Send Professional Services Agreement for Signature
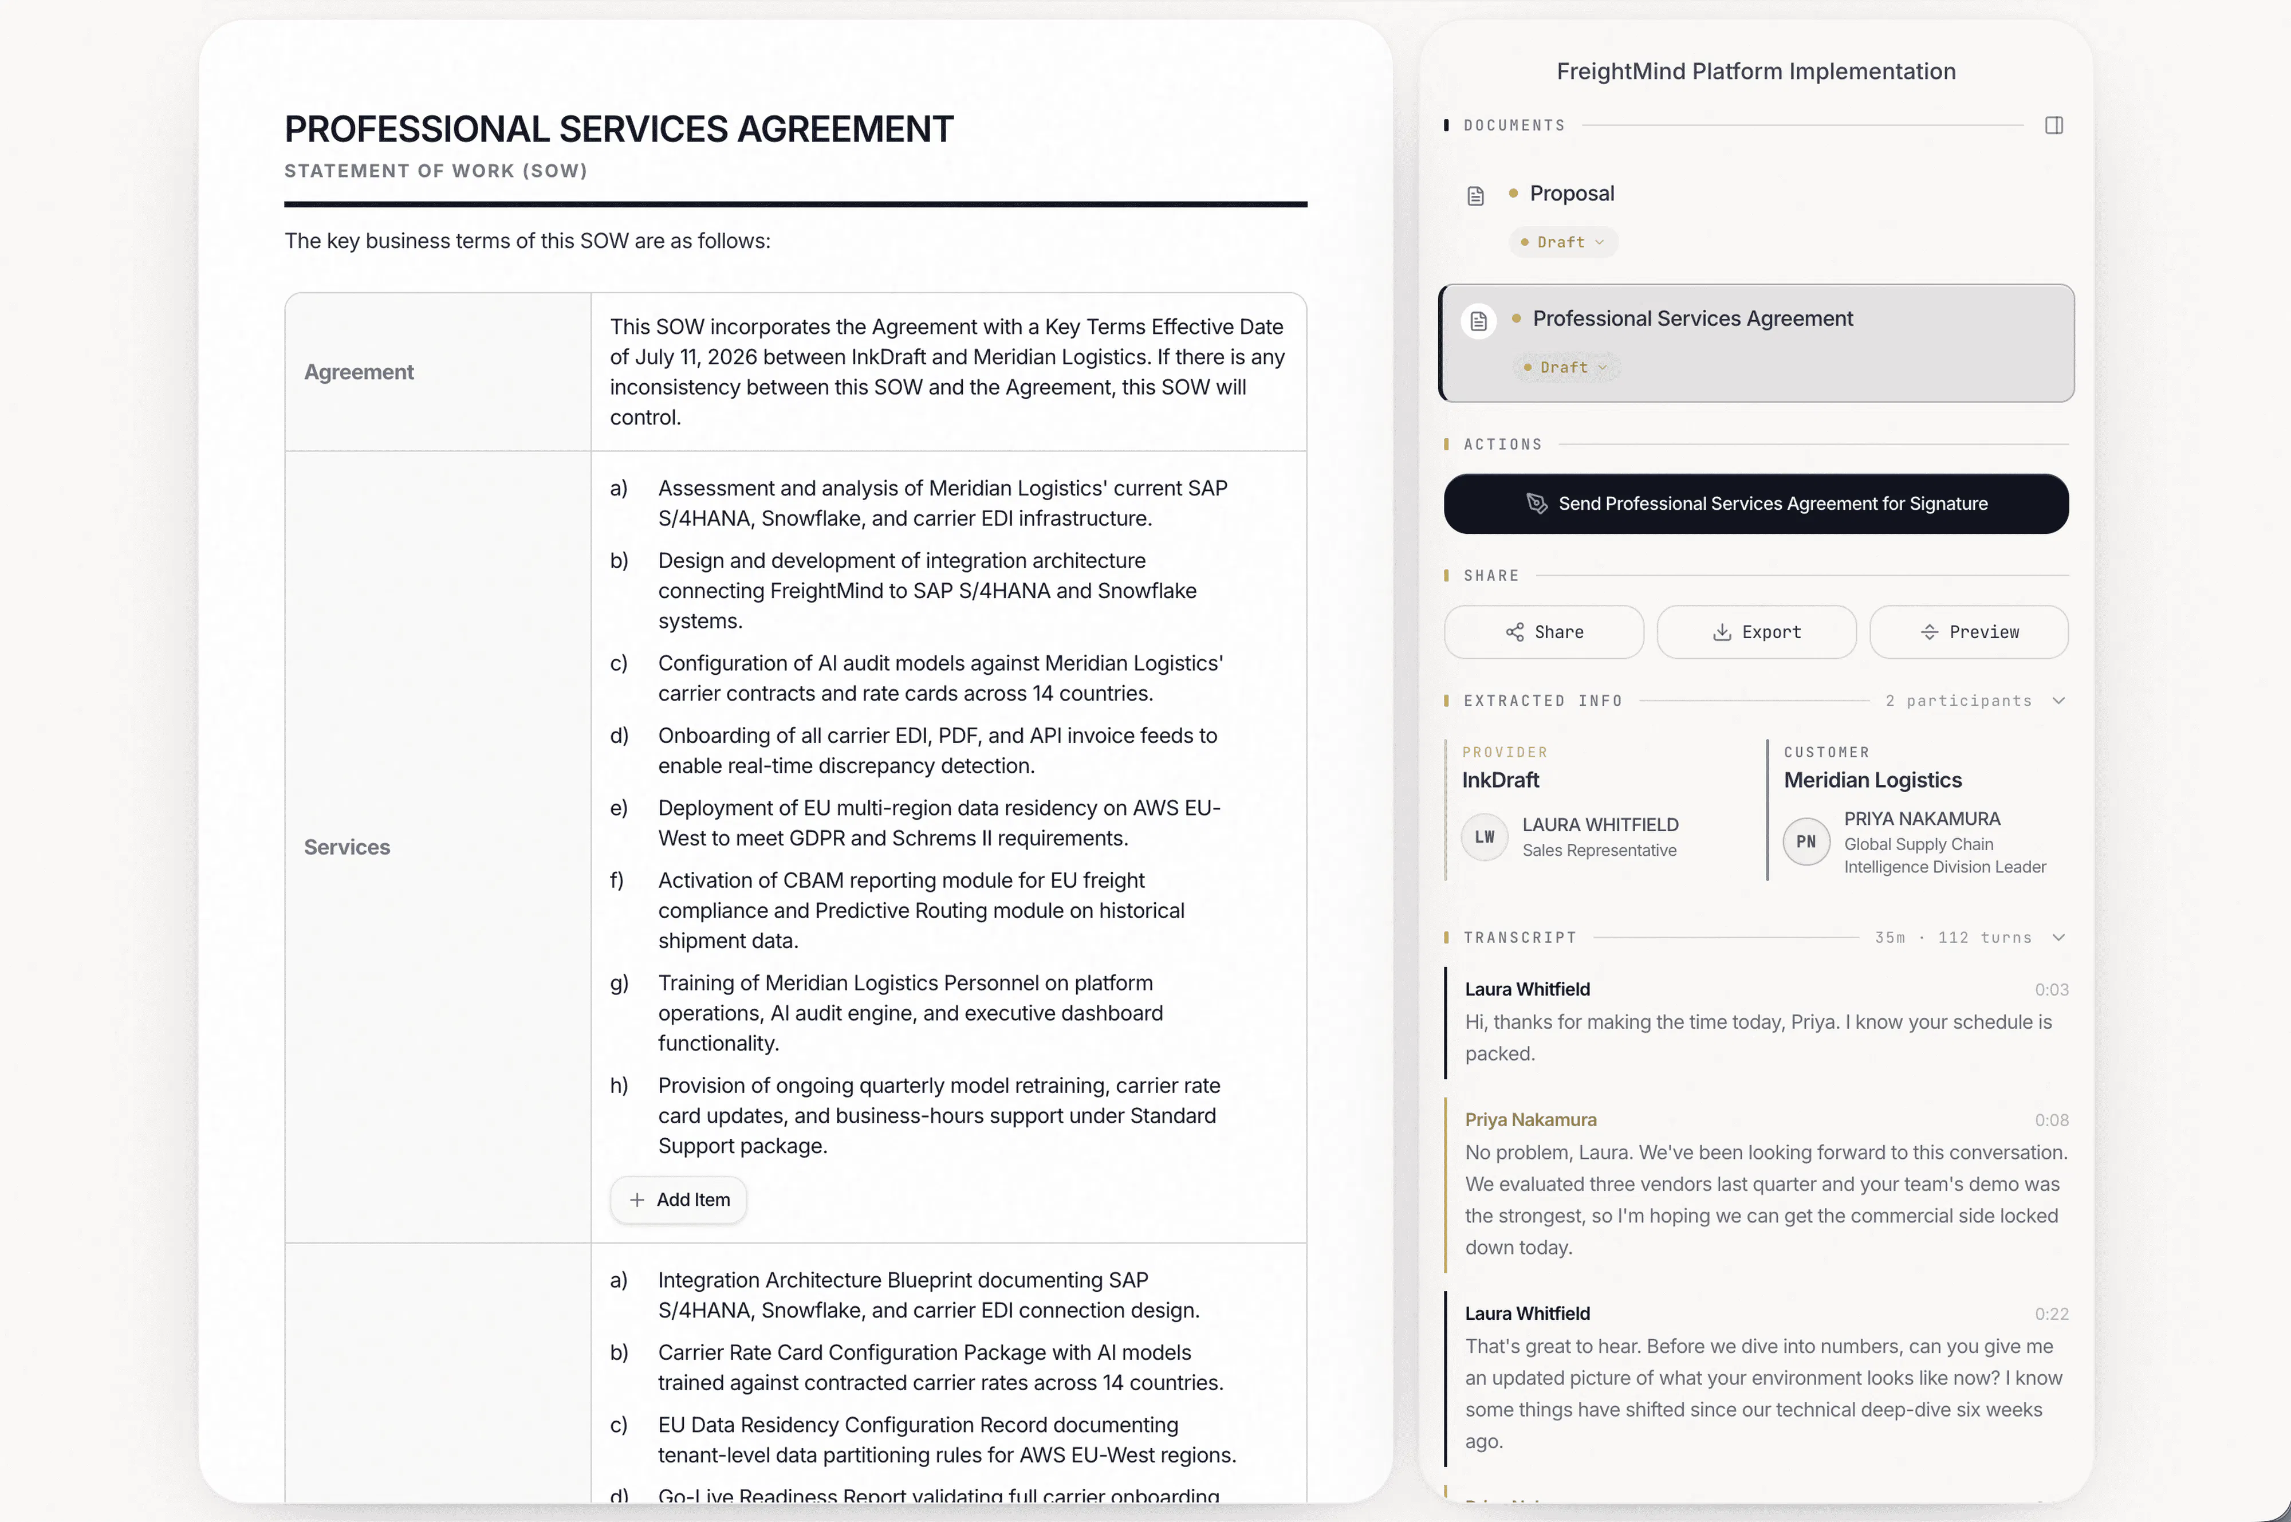 click(1756, 504)
